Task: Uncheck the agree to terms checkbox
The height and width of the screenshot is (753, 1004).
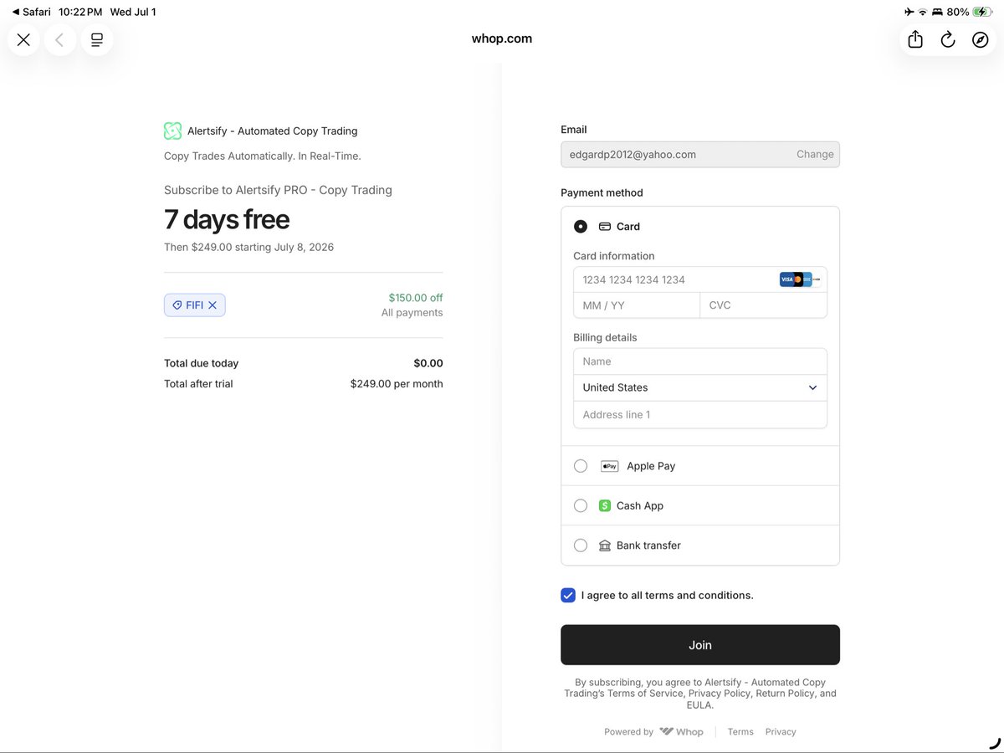Action: coord(568,595)
